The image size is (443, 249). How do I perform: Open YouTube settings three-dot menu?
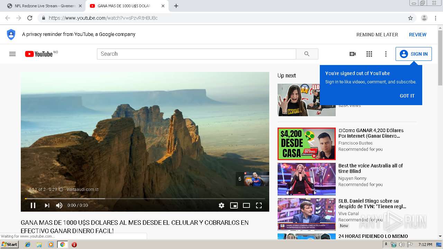tap(386, 54)
